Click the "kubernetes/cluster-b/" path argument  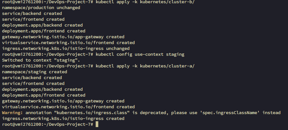(167, 2)
